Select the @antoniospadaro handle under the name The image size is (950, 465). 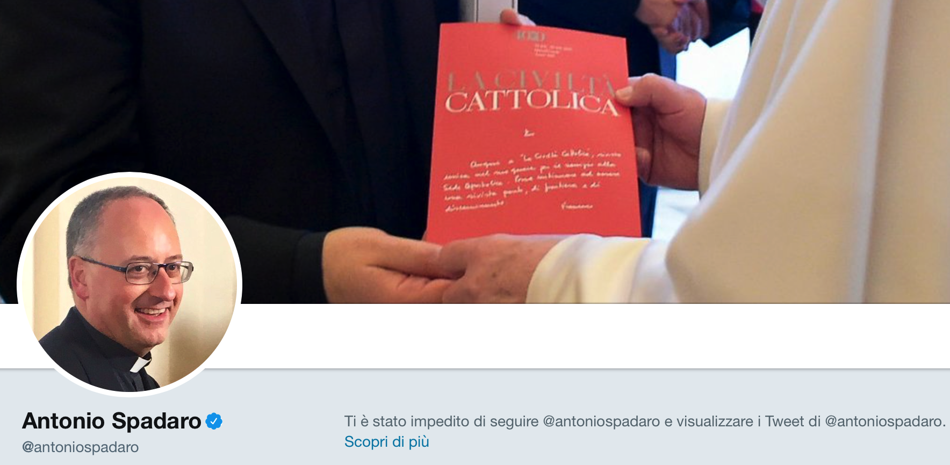click(80, 447)
